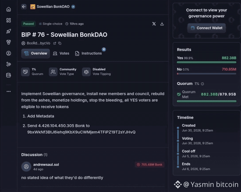Click the Vote Tipping scales icon
Viewport: 241px width, 192px height.
click(x=86, y=72)
